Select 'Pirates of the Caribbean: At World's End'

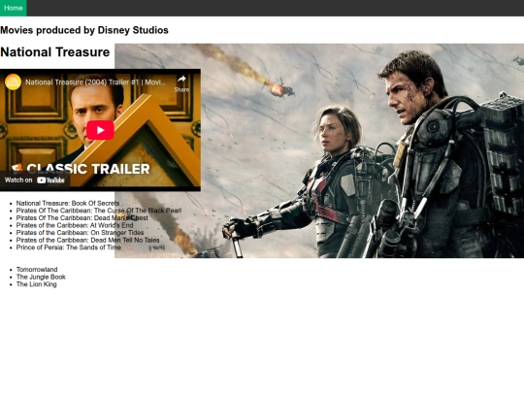75,225
